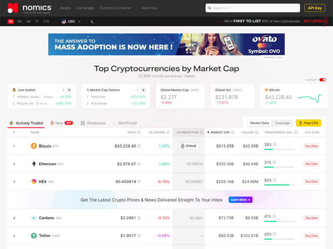Click Buy Data for Tether
This screenshot has width=333, height=249.
[311, 236]
